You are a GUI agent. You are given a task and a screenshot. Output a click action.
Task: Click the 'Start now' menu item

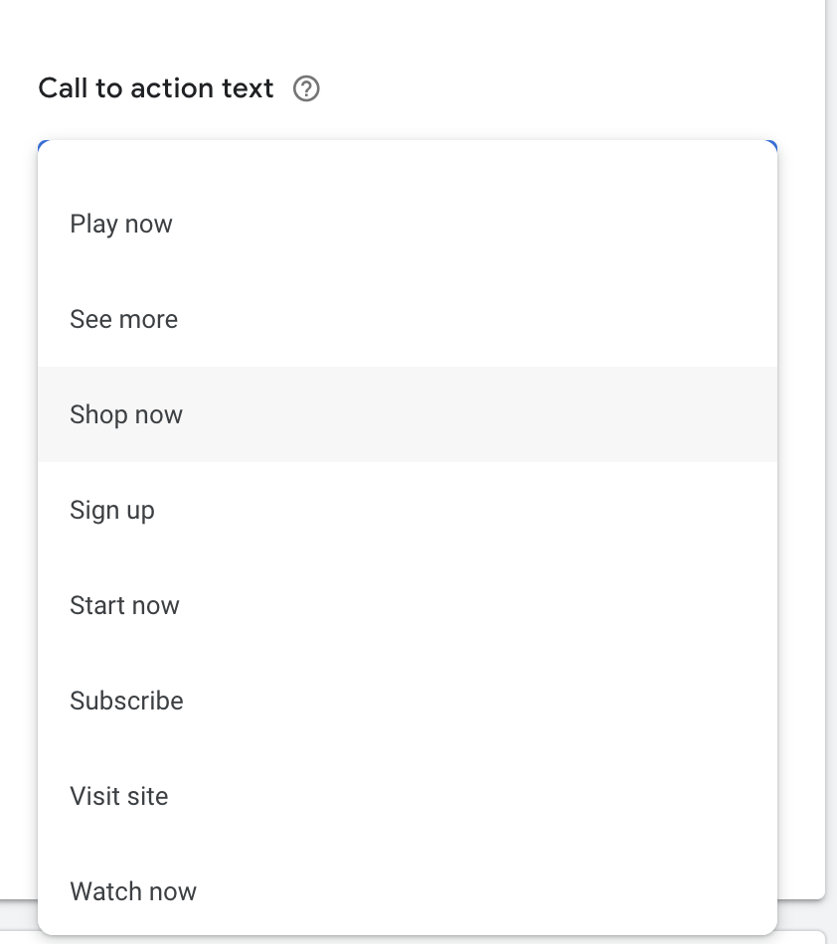(124, 605)
